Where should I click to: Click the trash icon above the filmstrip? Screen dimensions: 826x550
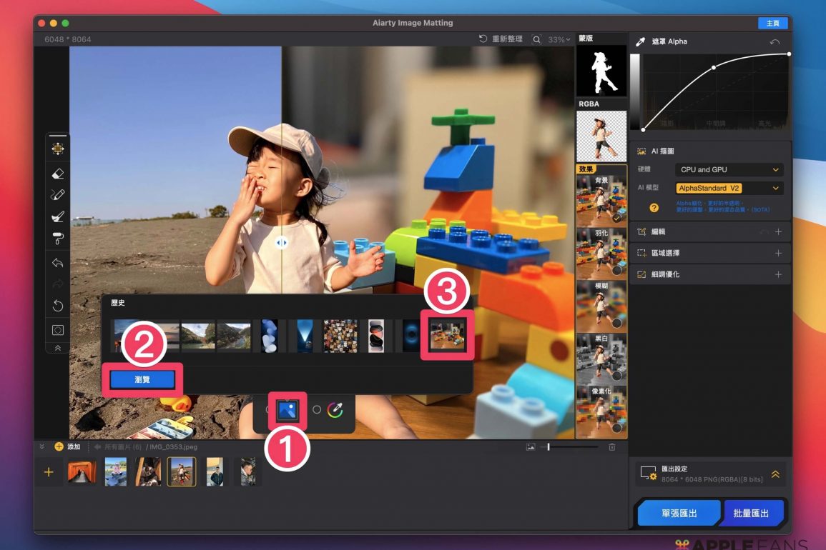pos(611,447)
